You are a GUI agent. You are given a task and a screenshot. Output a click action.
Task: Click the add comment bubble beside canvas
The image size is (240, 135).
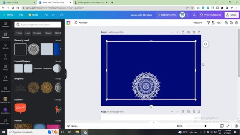205,44
